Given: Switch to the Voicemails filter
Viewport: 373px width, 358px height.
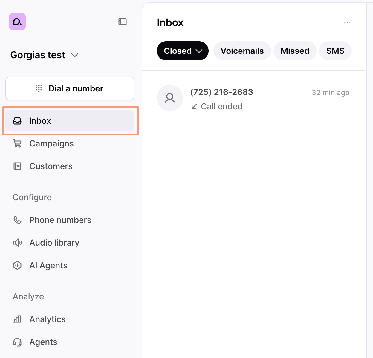Looking at the screenshot, I should [242, 51].
